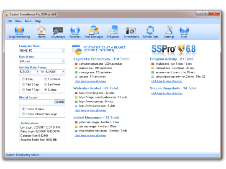The height and width of the screenshot is (169, 226).
Task: Click the Last Login notification line
Action: tap(40, 127)
